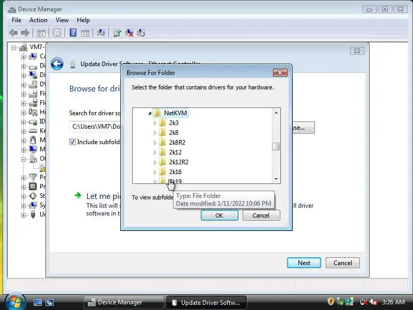Open the Help menu
This screenshot has width=413, height=310.
pos(83,20)
